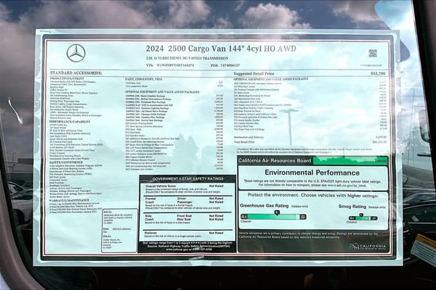
Task: Select the '2024 2500 Cargo Van 144" 4cyl HO AWD' title
Action: click(x=221, y=49)
